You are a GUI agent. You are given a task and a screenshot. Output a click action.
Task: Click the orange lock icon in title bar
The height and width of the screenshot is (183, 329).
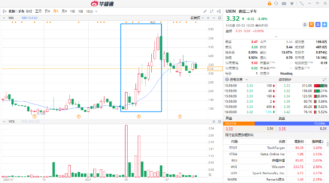[269, 4]
